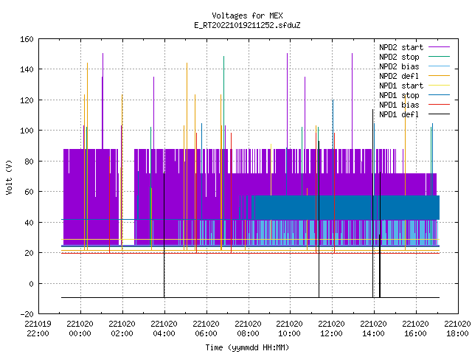472x354 pixels.
Task: Click the Volt (V) y-axis label
Action: point(10,177)
